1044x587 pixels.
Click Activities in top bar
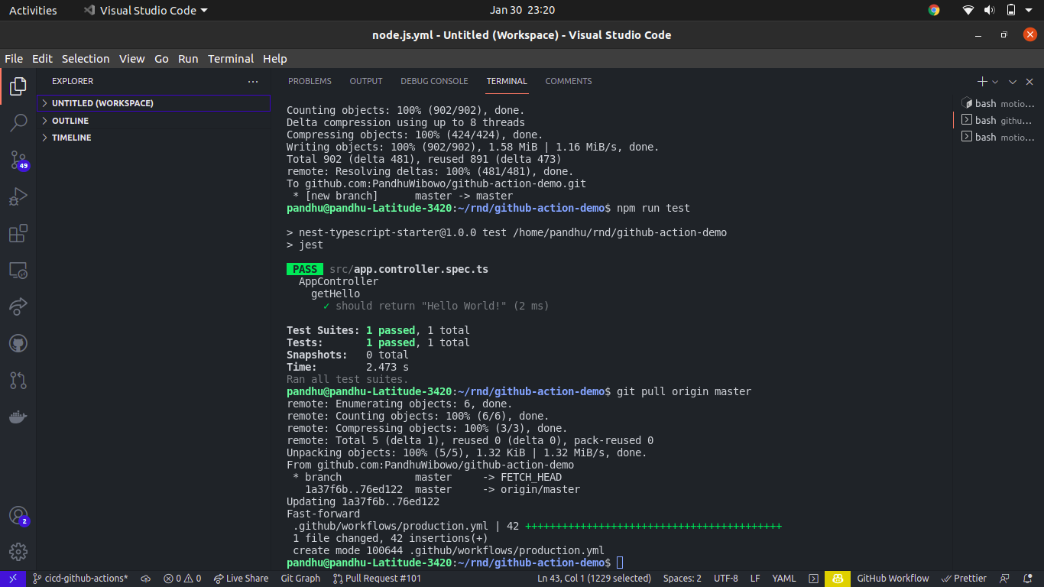33,11
